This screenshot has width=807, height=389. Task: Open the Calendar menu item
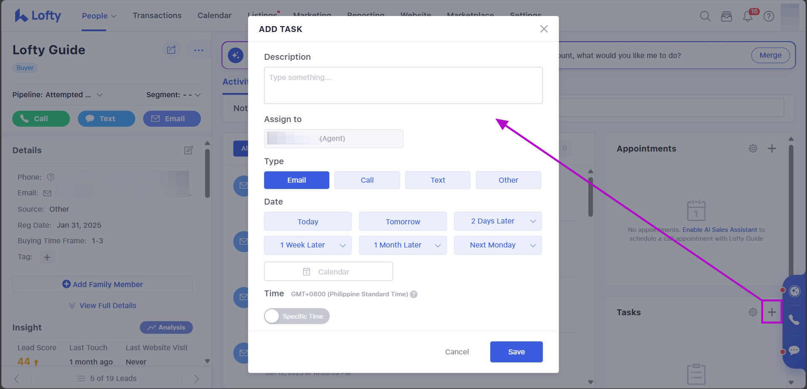point(214,16)
